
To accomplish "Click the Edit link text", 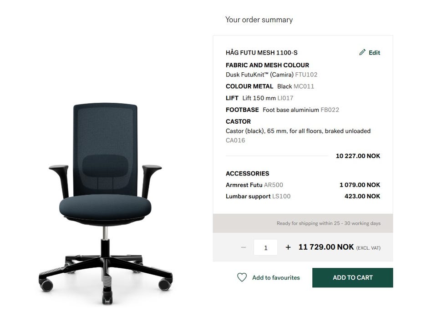I will tap(374, 53).
